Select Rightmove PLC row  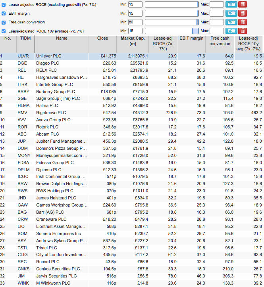132,113
